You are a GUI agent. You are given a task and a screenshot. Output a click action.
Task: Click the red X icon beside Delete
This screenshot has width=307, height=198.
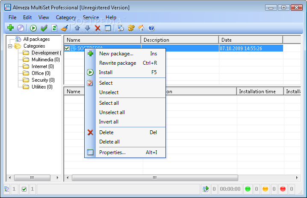(90, 132)
